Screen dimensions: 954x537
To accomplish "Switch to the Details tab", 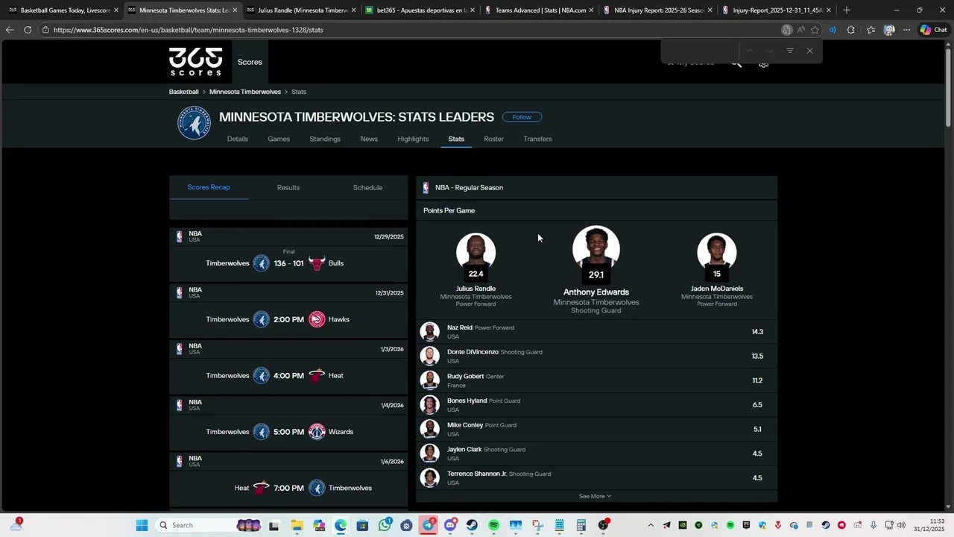I will 238,139.
